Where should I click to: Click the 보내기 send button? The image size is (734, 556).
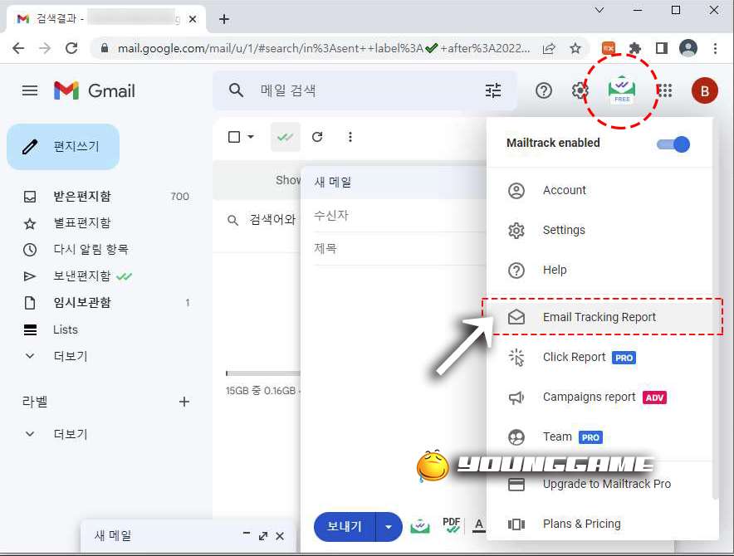345,527
